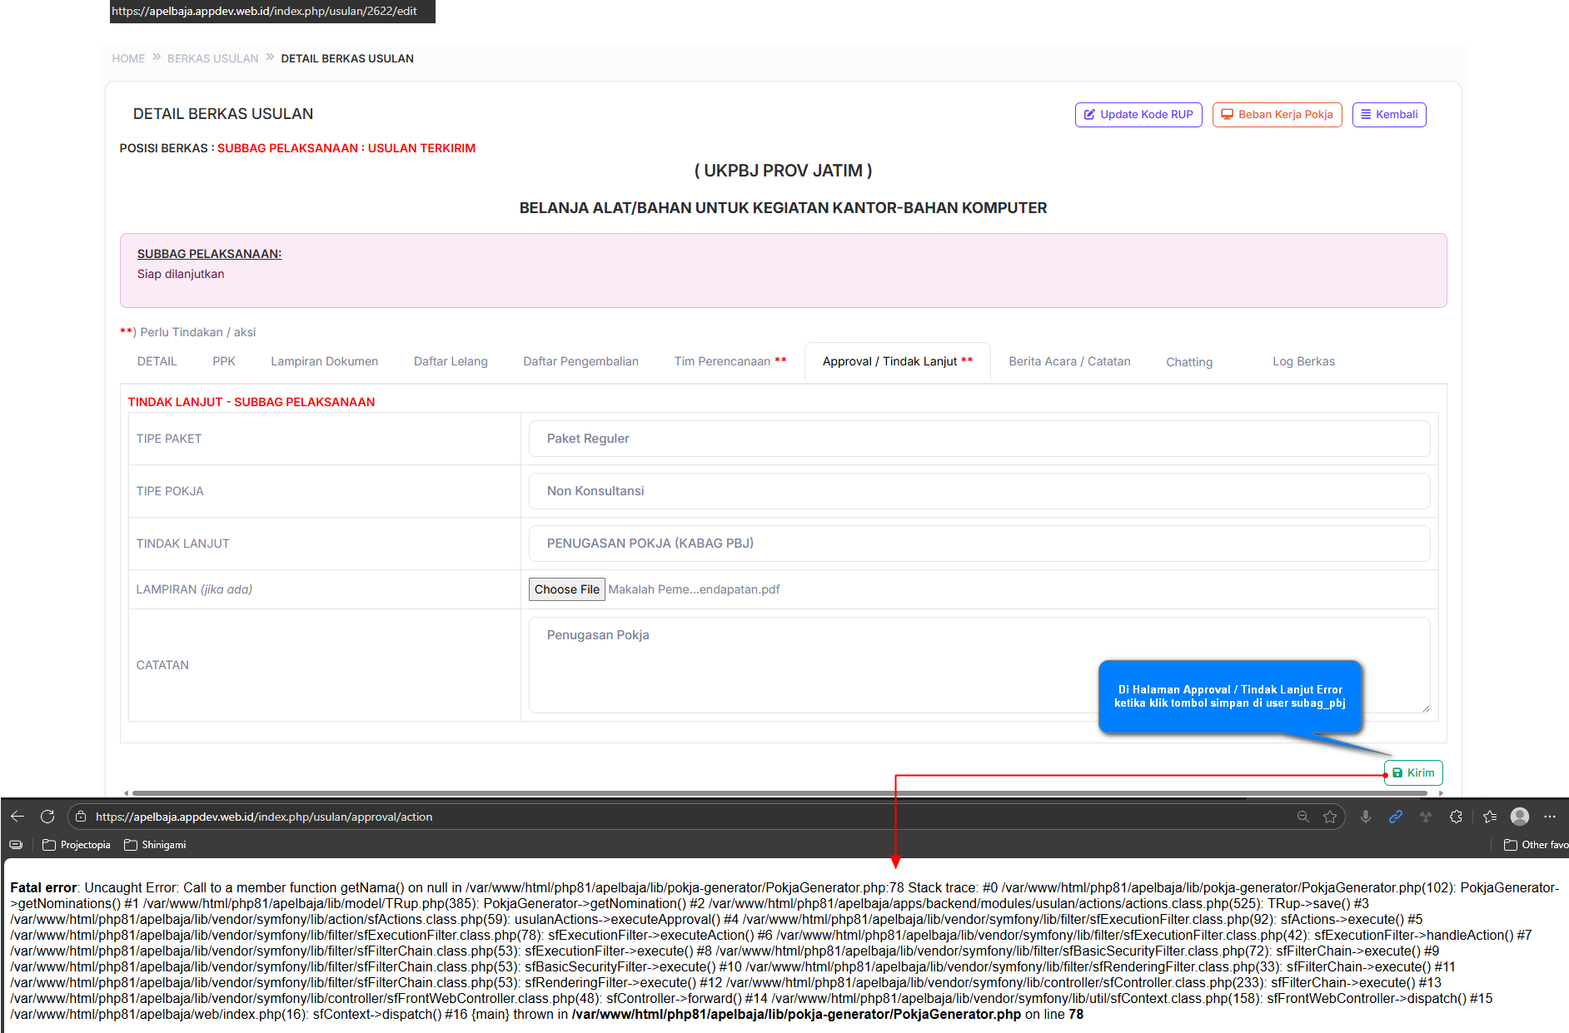Open the Tim Perencanaan tab
The image size is (1569, 1033).
730,361
